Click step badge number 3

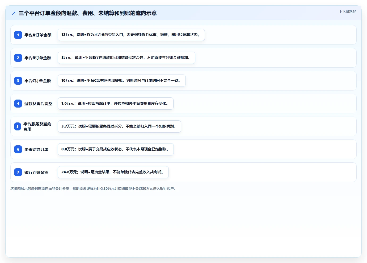18,81
